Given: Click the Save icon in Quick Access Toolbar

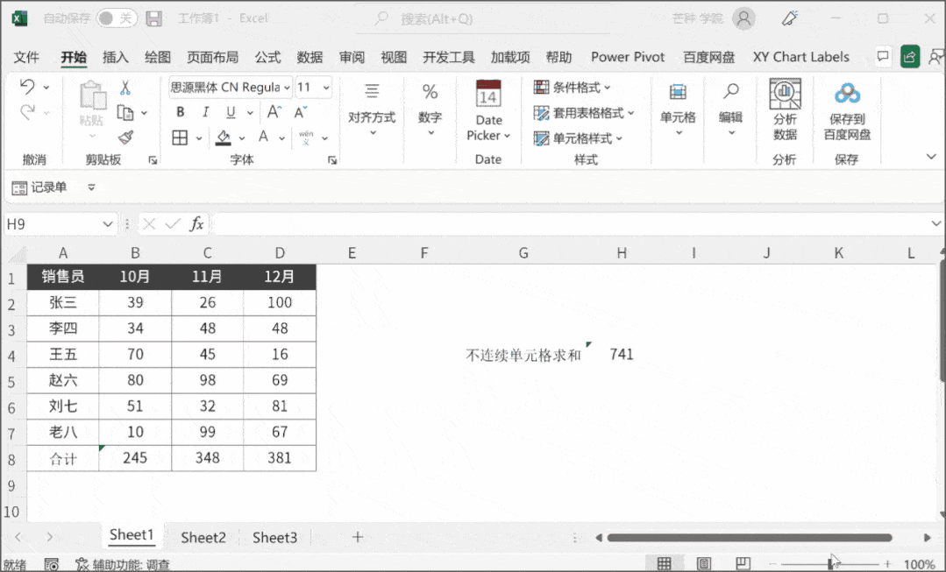Looking at the screenshot, I should tap(155, 18).
